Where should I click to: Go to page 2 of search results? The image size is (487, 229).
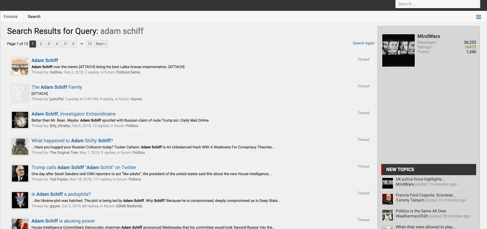[x=41, y=44]
